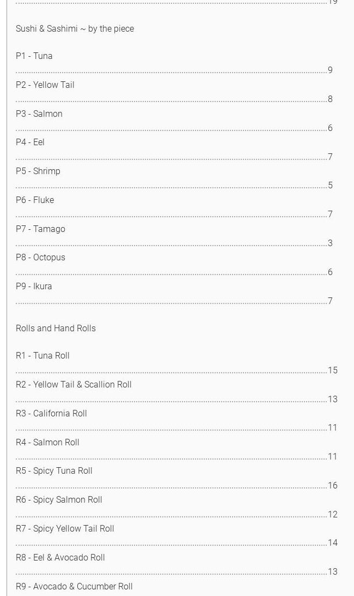354x596 pixels.
Task: Click the P5 - Shrimp item
Action: tap(38, 171)
